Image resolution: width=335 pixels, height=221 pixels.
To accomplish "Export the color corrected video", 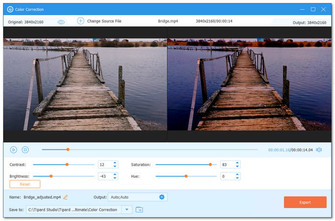I will (x=305, y=202).
